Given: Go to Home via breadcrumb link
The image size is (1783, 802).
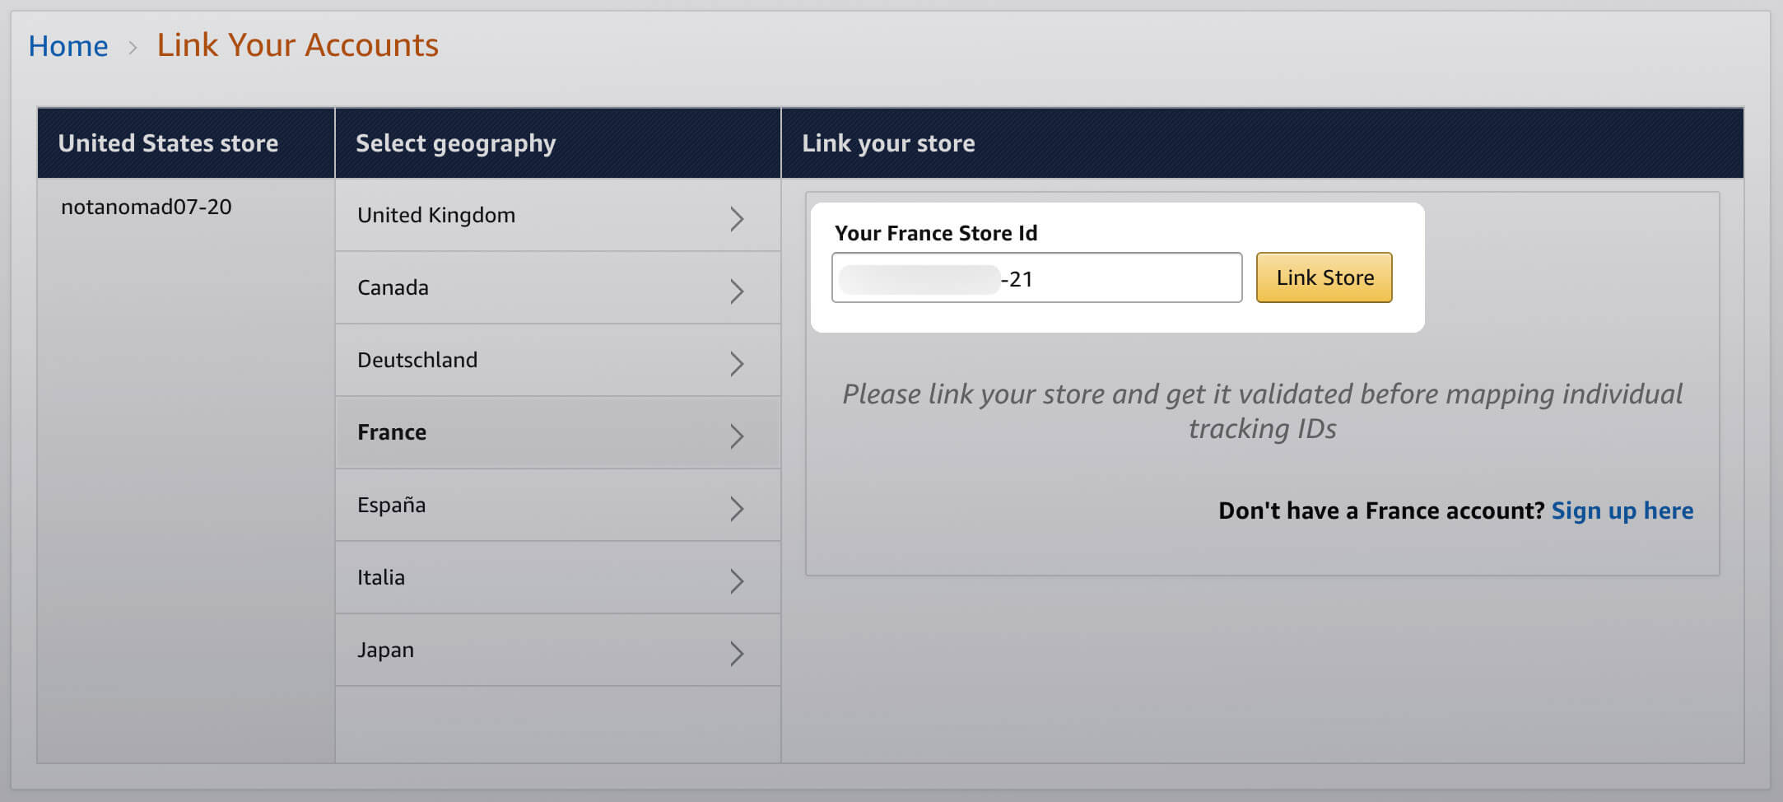Looking at the screenshot, I should coord(68,46).
